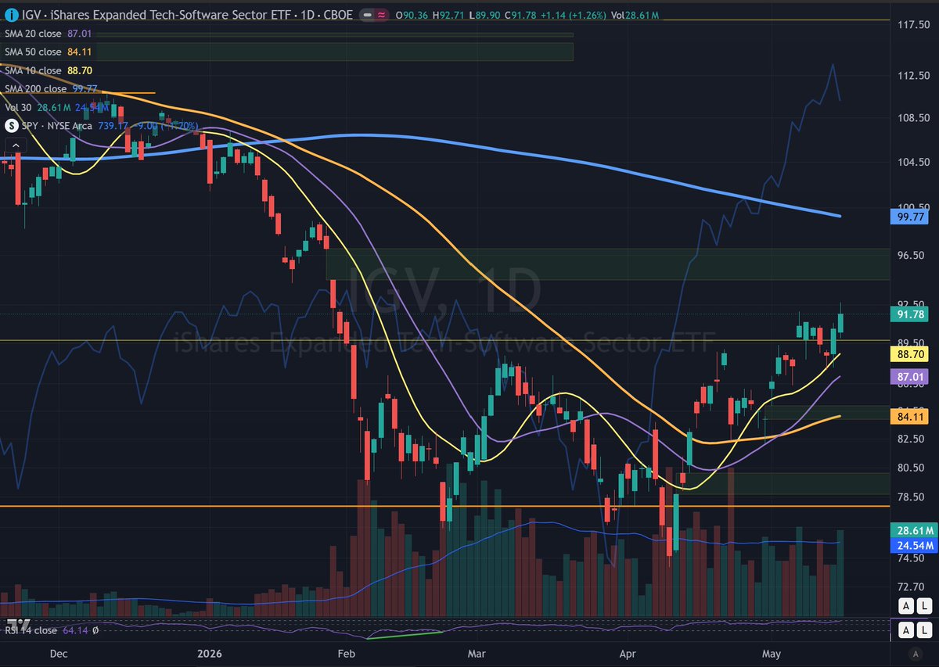939x667 pixels.
Task: Click the pink wavy-lines icon in the IGV title pill
Action: pyautogui.click(x=381, y=14)
